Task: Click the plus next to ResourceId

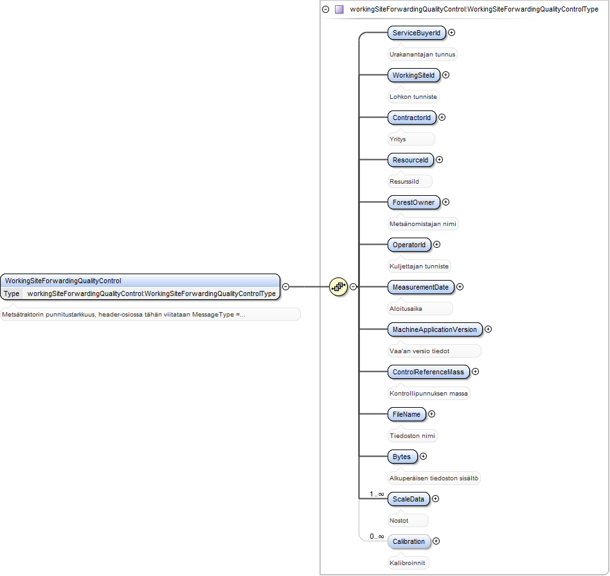Action: [x=439, y=160]
